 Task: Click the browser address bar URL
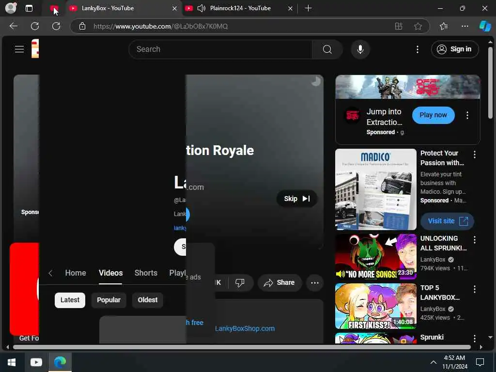(160, 26)
